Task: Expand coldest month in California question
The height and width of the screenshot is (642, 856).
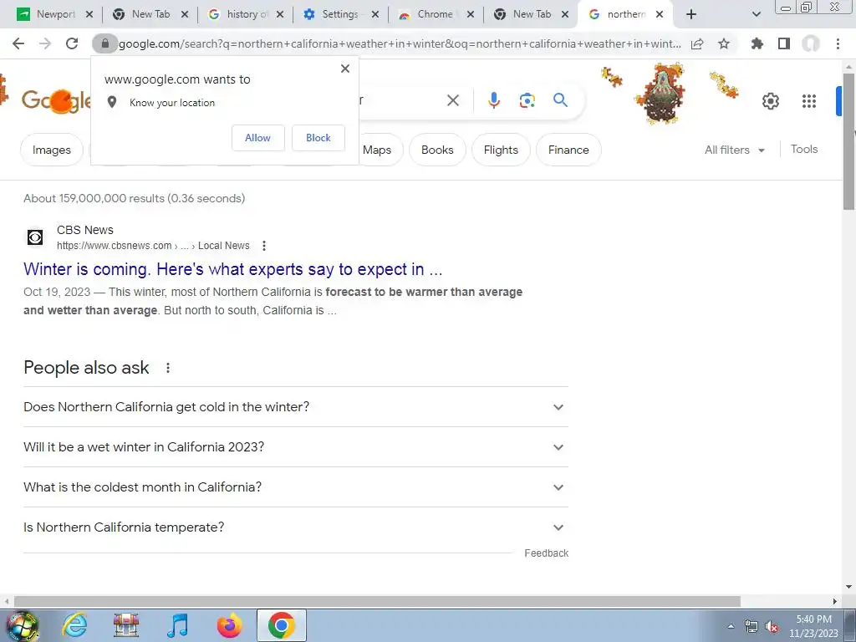Action: [x=296, y=487]
